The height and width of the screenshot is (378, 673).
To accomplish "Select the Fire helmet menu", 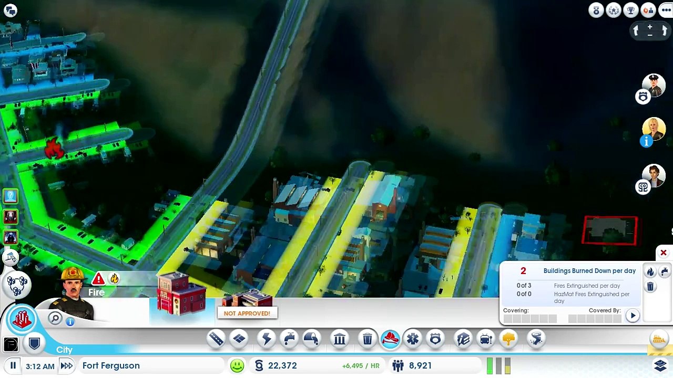I will pos(390,339).
